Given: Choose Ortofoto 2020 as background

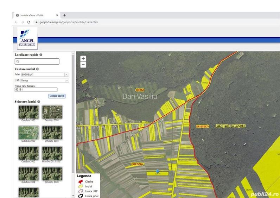Looking at the screenshot, I should click(x=52, y=174).
